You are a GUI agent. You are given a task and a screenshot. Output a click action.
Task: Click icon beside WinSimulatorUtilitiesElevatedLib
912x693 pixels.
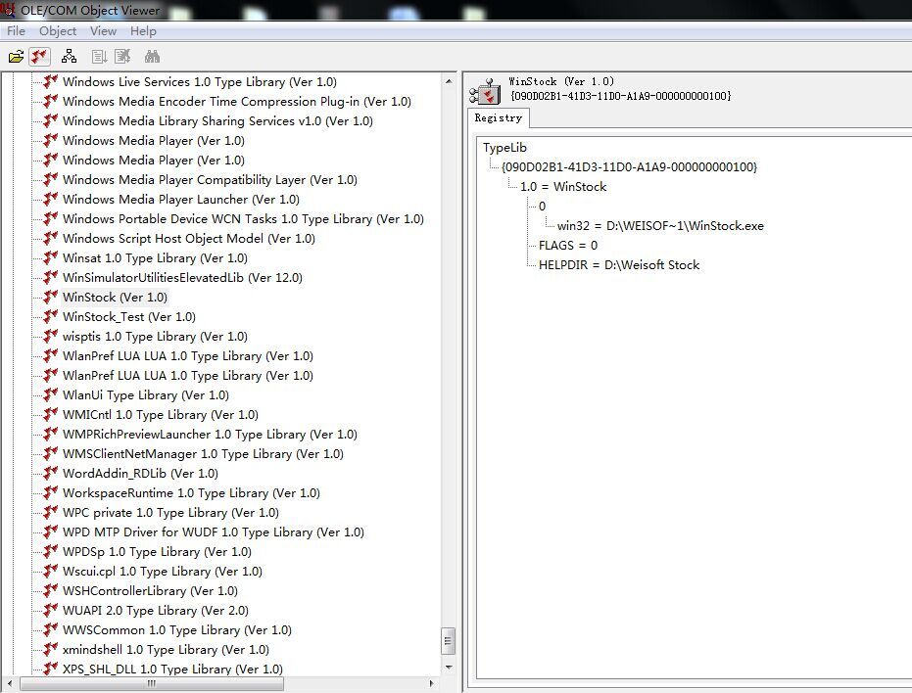[x=51, y=277]
